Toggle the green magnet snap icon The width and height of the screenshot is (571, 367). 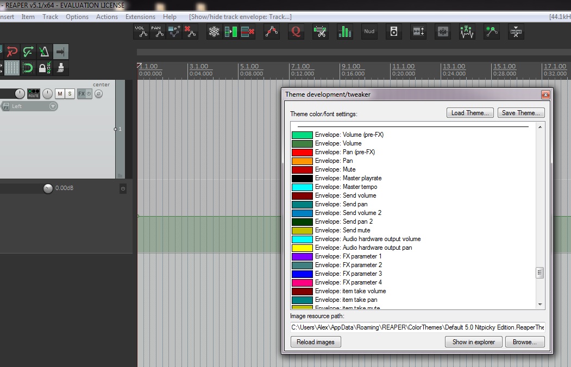click(x=28, y=68)
